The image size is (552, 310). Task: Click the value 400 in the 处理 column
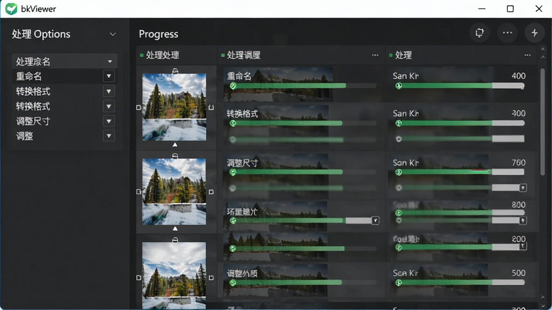tap(518, 76)
